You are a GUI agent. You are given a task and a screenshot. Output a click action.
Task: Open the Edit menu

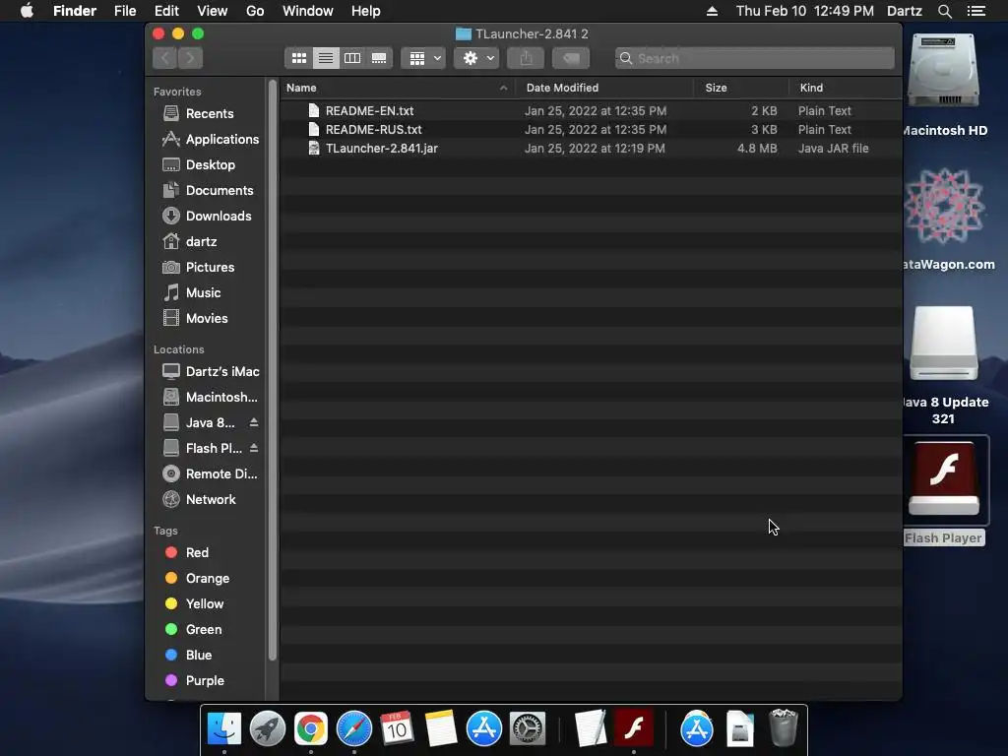pos(166,11)
